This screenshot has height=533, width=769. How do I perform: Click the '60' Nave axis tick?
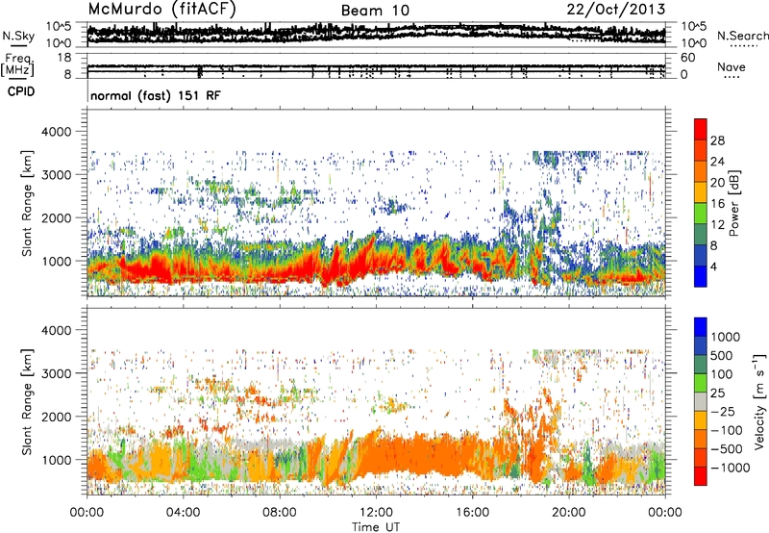[x=687, y=58]
